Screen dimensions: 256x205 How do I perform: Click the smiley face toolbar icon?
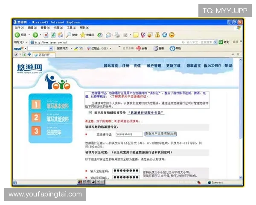(x=172, y=35)
